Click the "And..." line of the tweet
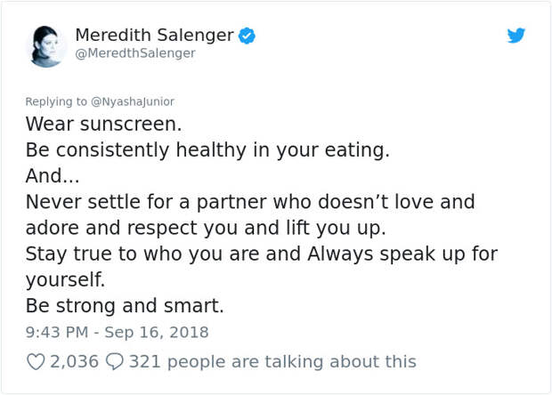Image resolution: width=552 pixels, height=395 pixels. coord(53,176)
